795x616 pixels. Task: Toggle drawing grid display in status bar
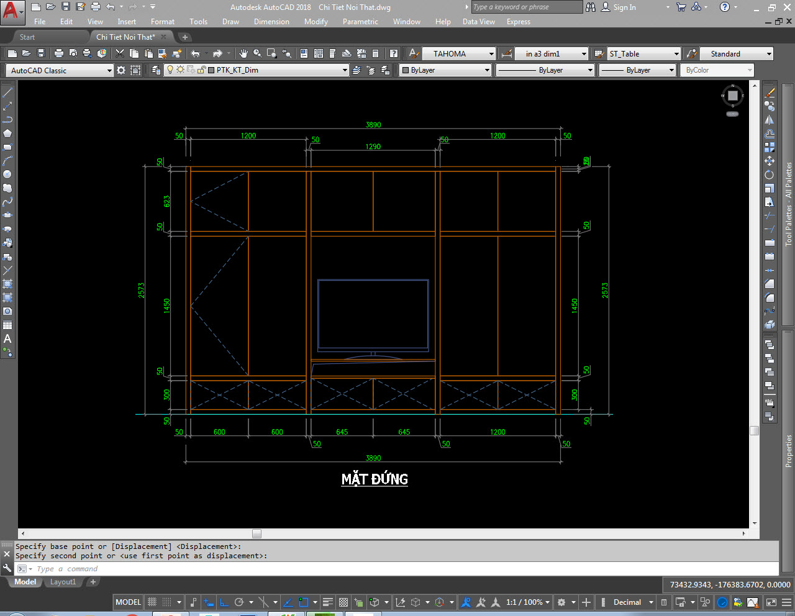[x=152, y=602]
